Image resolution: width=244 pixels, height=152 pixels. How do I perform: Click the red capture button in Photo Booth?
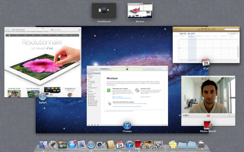[208, 115]
